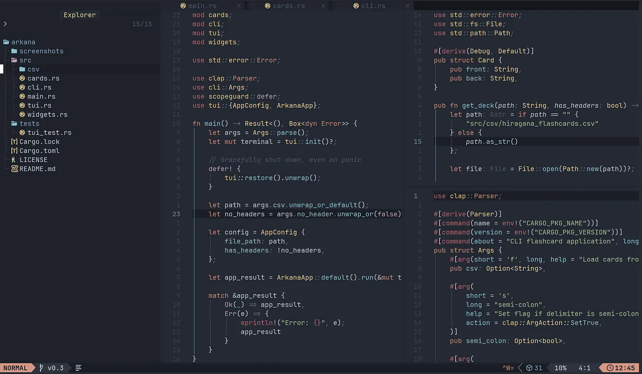Click the Markdown icon beside README.md
Image resolution: width=642 pixels, height=374 pixels.
click(16, 168)
